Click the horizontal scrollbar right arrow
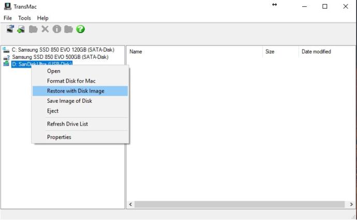 click(351, 205)
